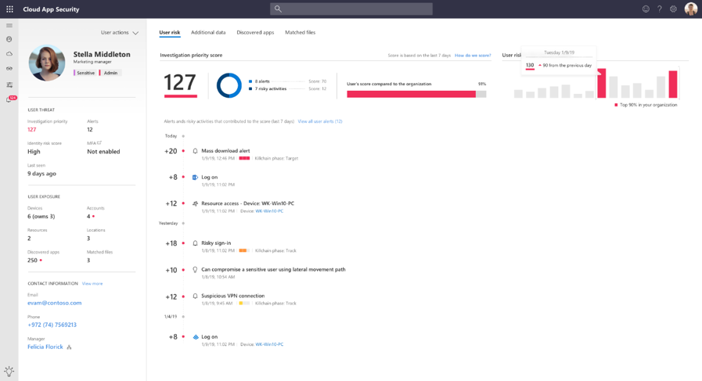Click the feedback smiley icon
702x381 pixels.
coord(646,9)
